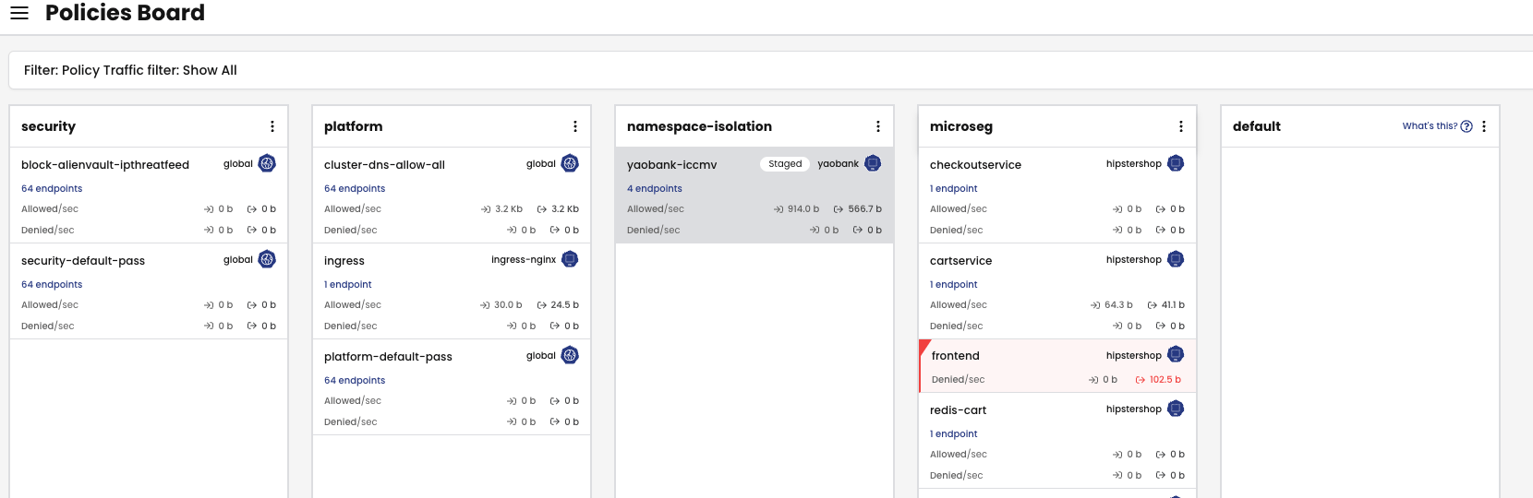Open 64 endpoints link under block-alienvault-ipthreatfeed
This screenshot has height=498, width=1533.
(52, 188)
